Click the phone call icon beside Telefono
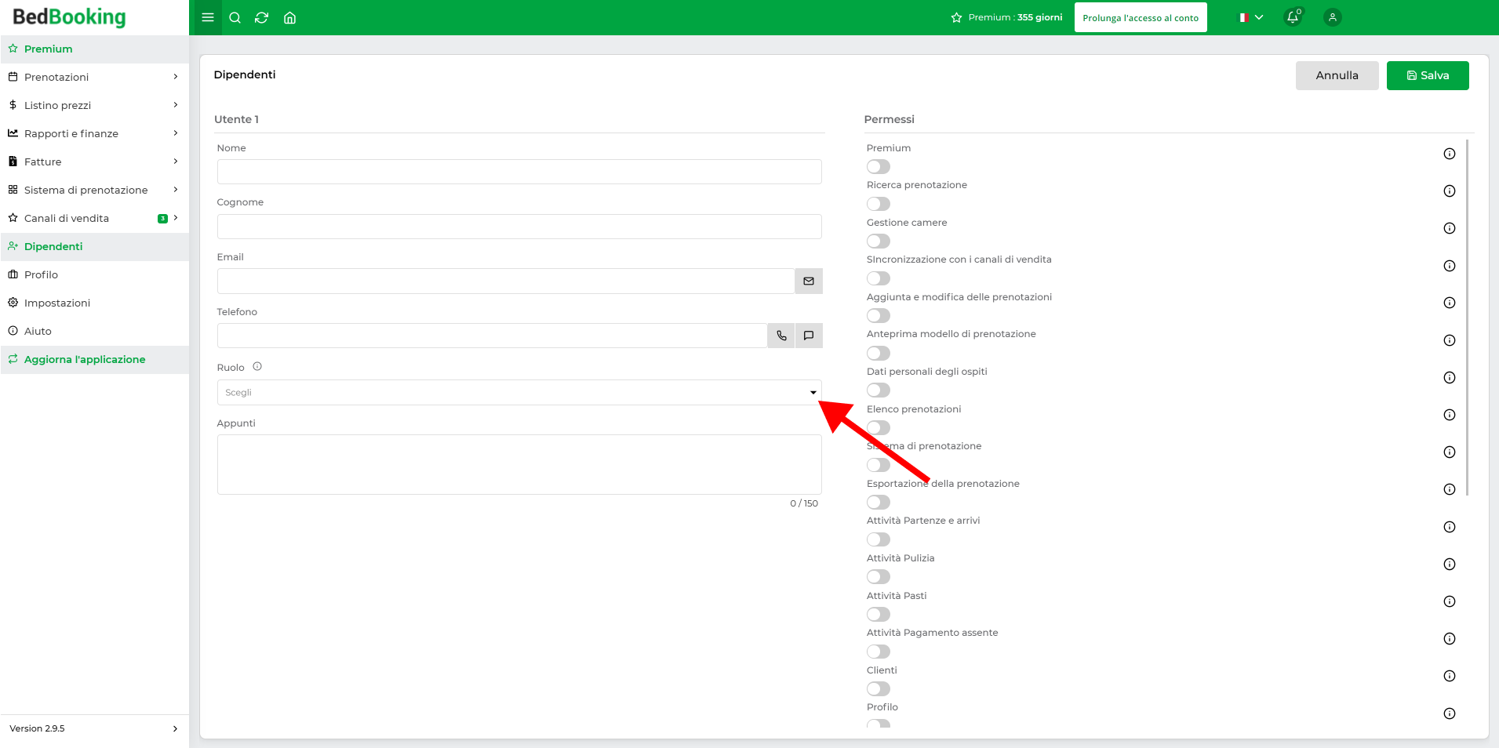This screenshot has height=748, width=1499. coord(781,336)
